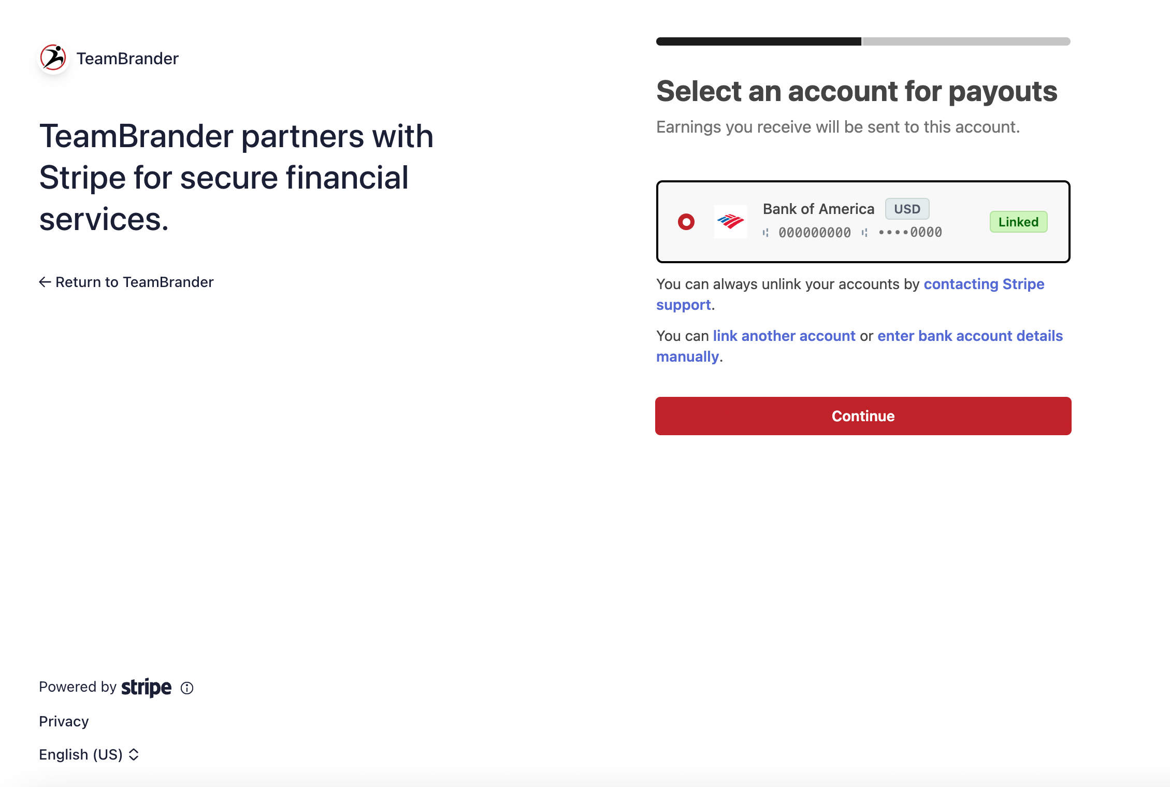Click the up-down chevron beside English (US)

click(x=134, y=754)
